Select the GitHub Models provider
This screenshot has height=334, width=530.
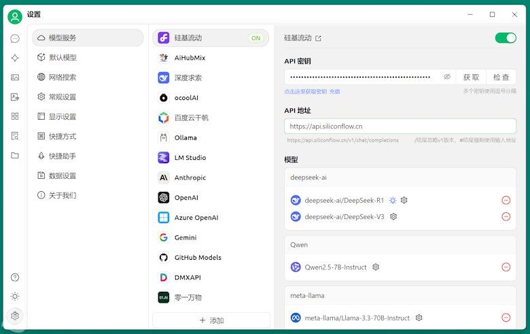point(211,258)
